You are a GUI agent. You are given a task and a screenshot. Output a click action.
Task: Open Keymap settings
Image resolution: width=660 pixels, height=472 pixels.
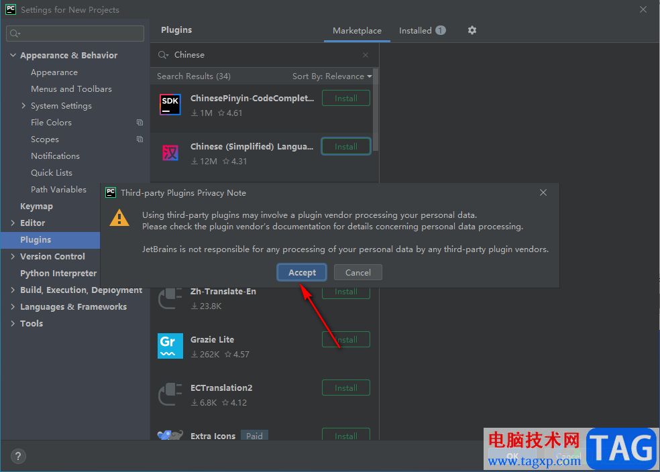36,206
